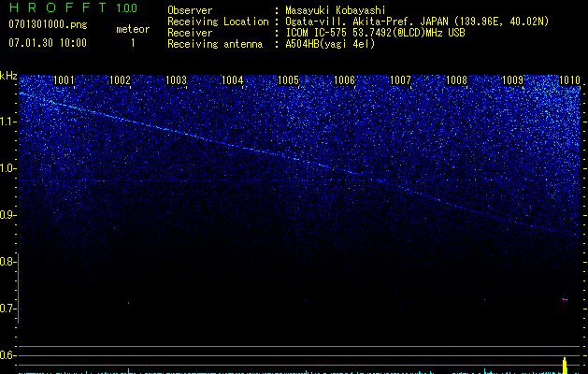Click the 'Observer' field label
Viewport: 588px width, 374px height.
point(190,10)
